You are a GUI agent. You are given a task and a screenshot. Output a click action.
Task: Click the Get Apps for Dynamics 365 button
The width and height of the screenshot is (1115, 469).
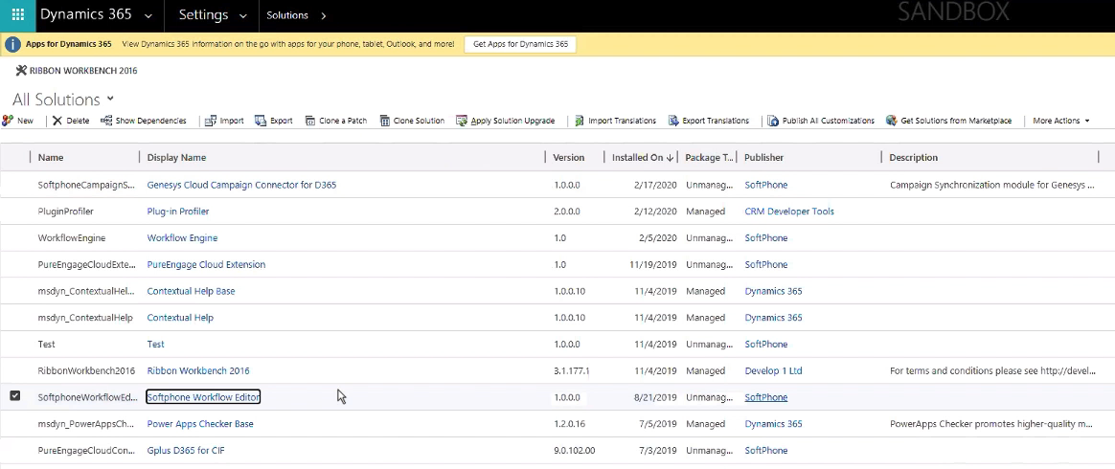[x=520, y=44]
